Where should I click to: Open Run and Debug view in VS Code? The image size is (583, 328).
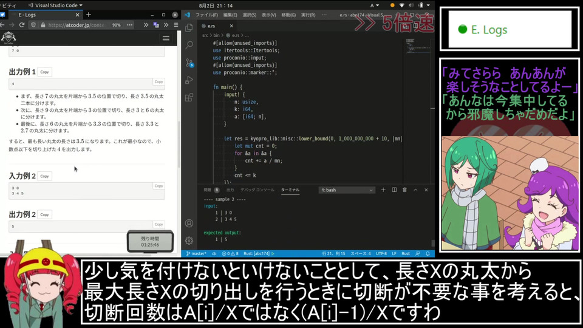189,80
